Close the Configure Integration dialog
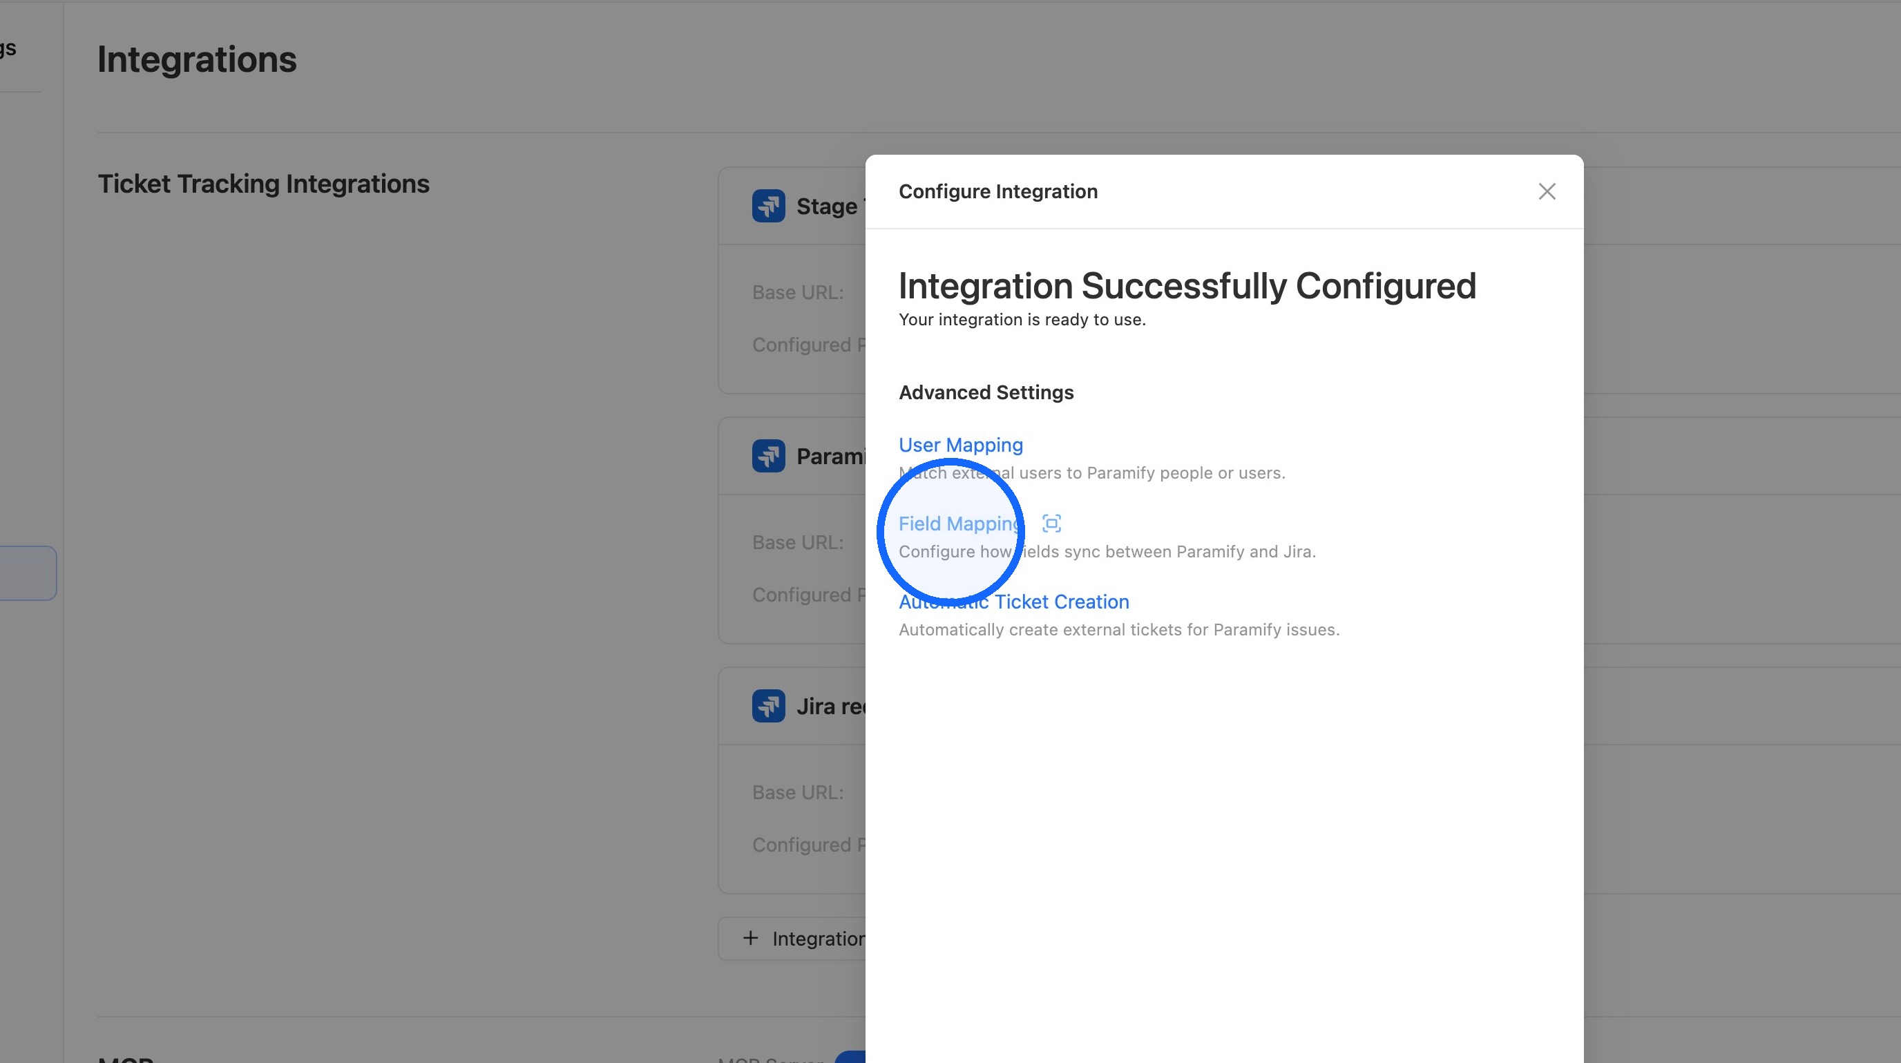 1547,192
